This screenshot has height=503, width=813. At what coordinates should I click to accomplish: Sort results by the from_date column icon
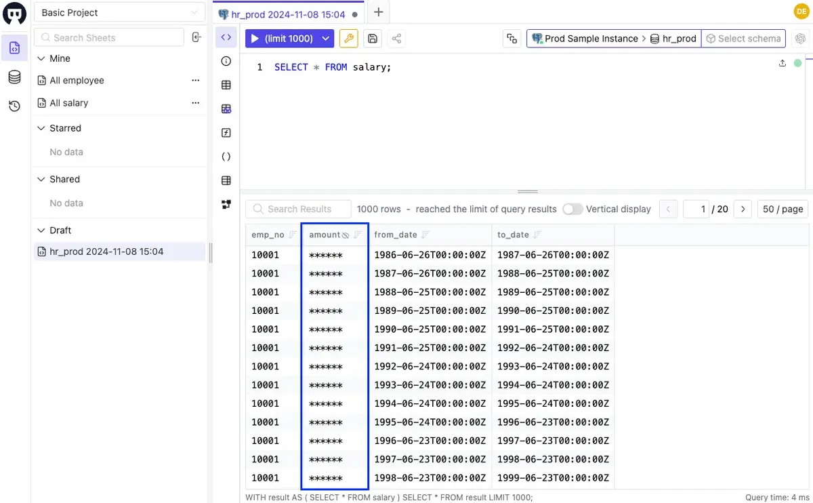pyautogui.click(x=425, y=235)
